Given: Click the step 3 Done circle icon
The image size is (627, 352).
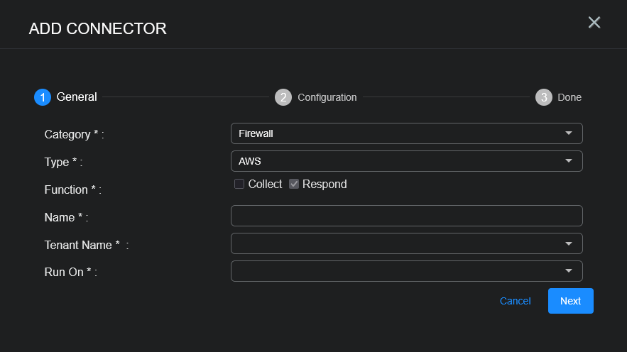Looking at the screenshot, I should coord(544,97).
